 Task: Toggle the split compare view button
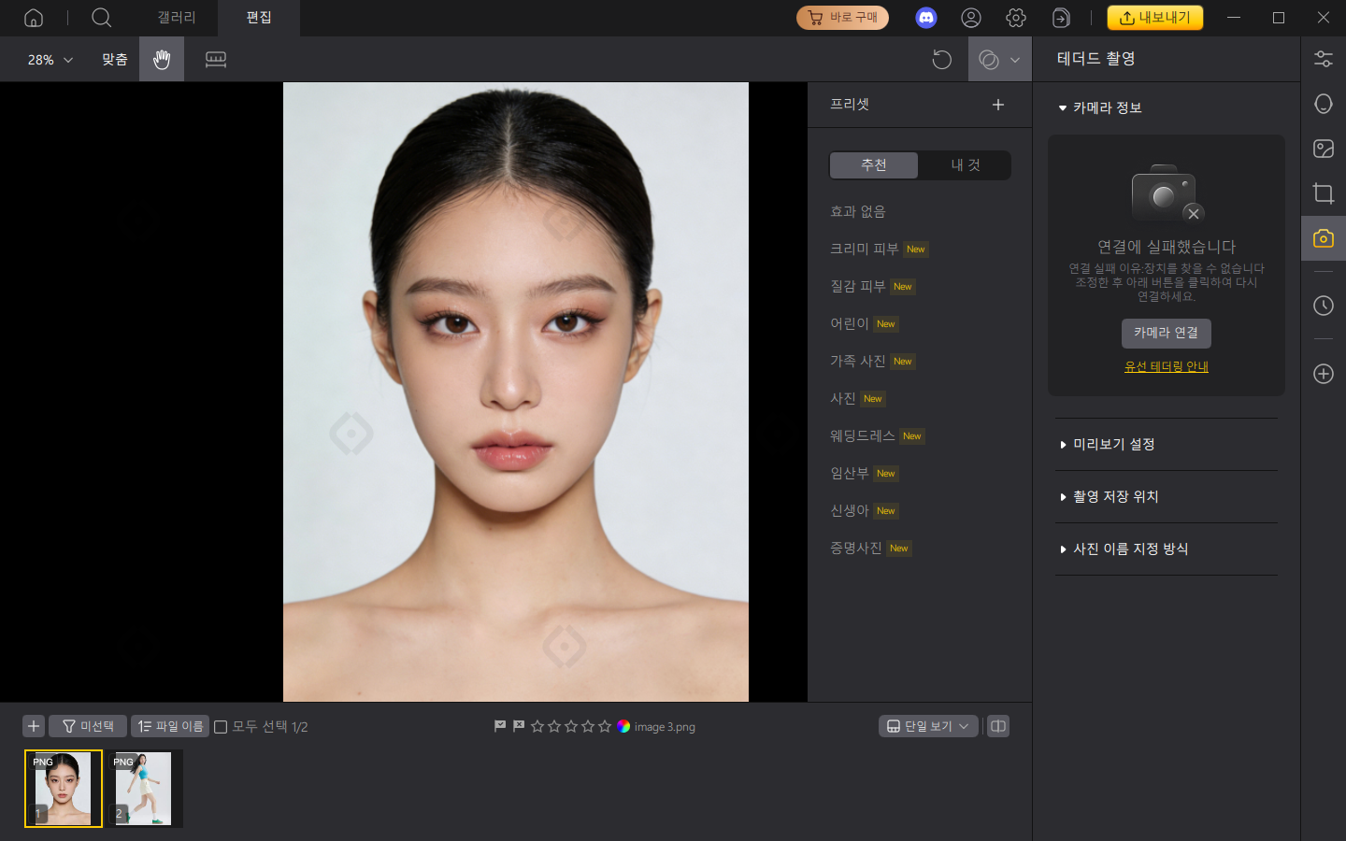[x=997, y=726]
